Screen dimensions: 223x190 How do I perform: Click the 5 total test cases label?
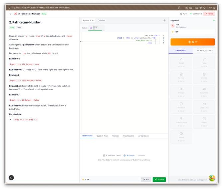pyautogui.click(x=112, y=156)
